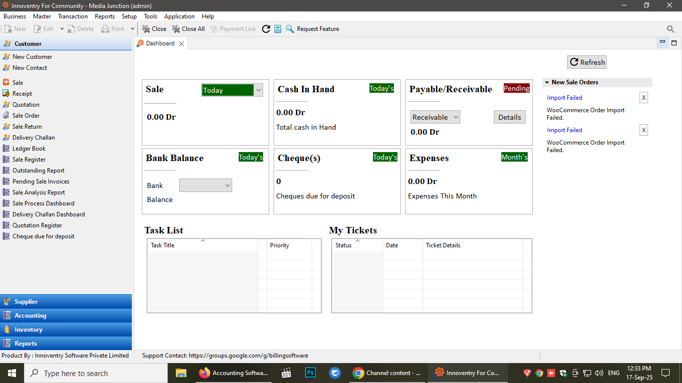Viewport: 682px width, 383px height.
Task: Open Request Feature from the toolbar
Action: tap(313, 29)
